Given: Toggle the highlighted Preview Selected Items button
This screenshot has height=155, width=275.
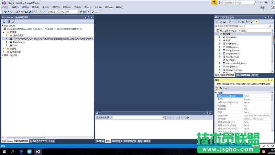Looking at the screenshot, I should [x=256, y=22].
